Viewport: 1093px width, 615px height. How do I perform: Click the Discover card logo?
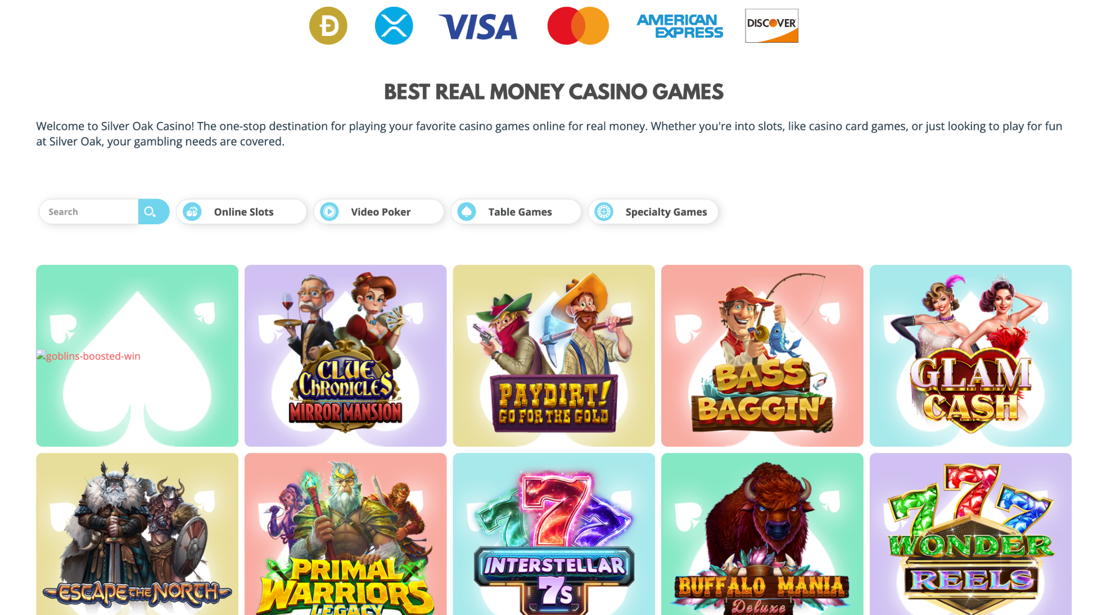pyautogui.click(x=771, y=26)
